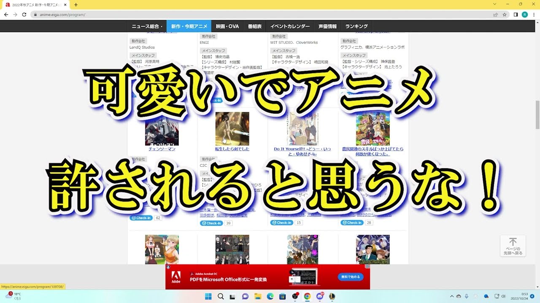This screenshot has width=540, height=303.
Task: Open the browser side panel icon
Action: point(516,14)
